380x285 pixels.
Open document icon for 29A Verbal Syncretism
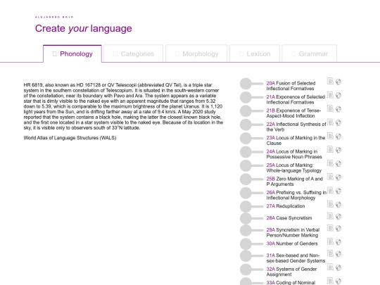(330, 228)
